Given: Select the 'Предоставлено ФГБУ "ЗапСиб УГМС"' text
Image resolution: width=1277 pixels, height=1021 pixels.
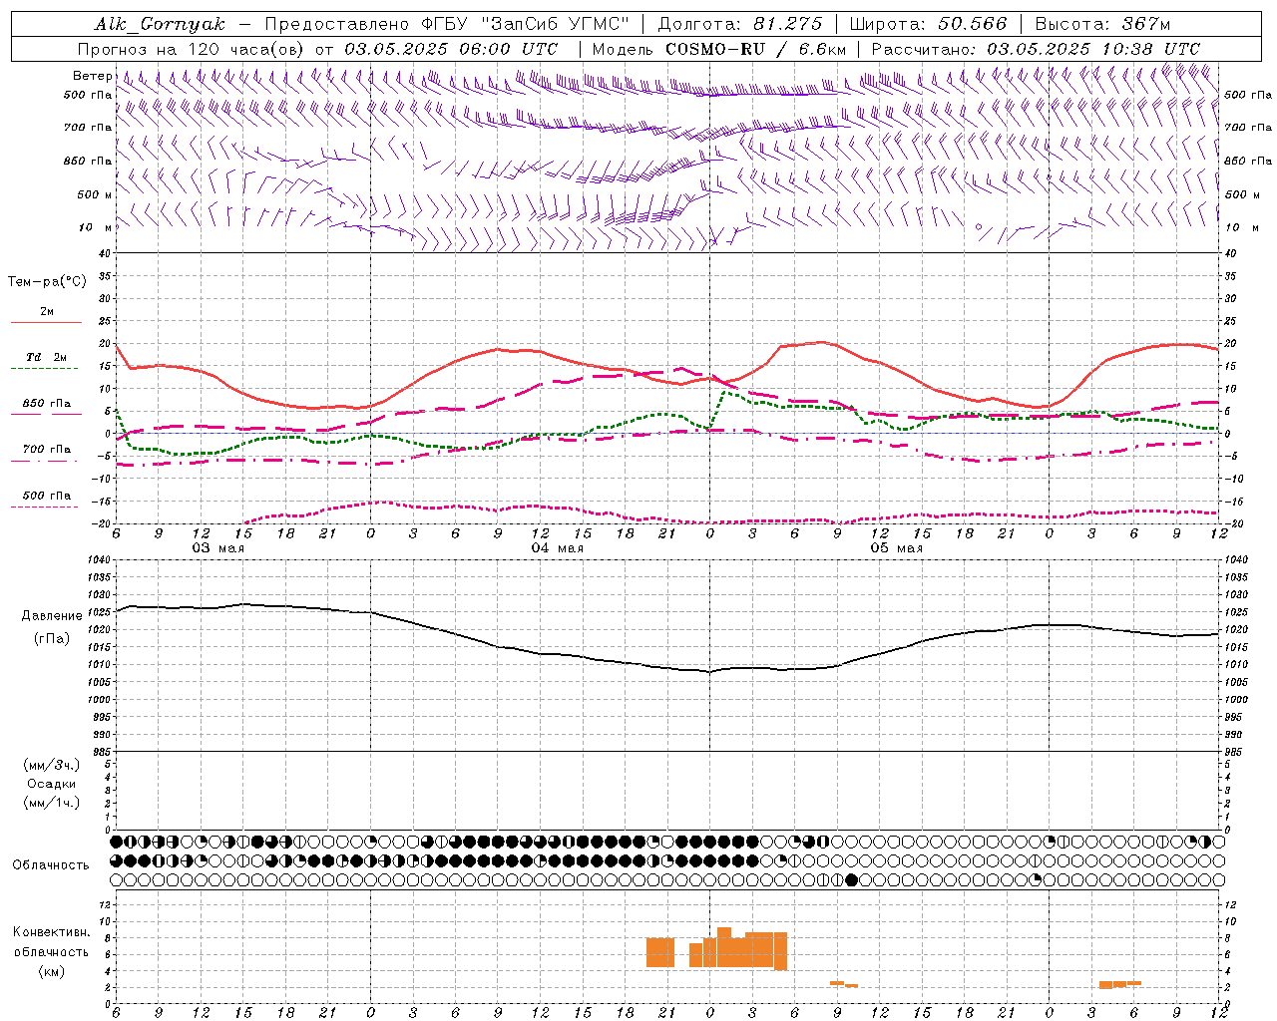Looking at the screenshot, I should (x=447, y=24).
